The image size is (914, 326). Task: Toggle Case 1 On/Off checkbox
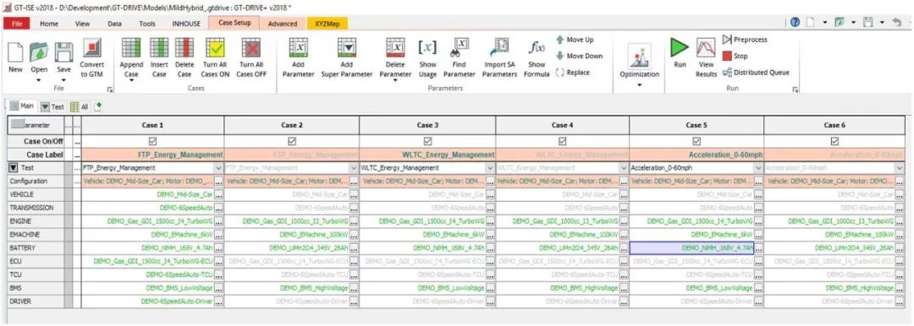tap(152, 141)
